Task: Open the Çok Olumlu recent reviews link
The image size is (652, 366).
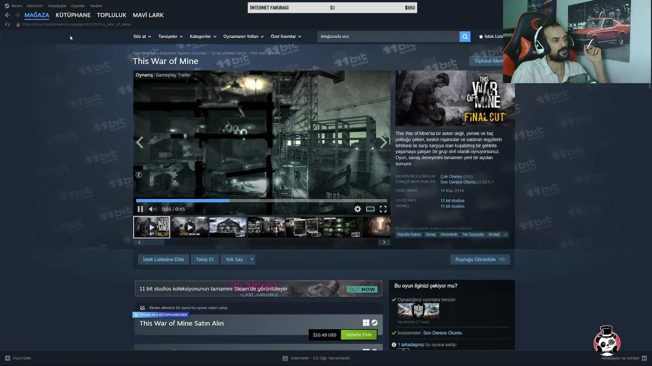Action: pyautogui.click(x=451, y=176)
